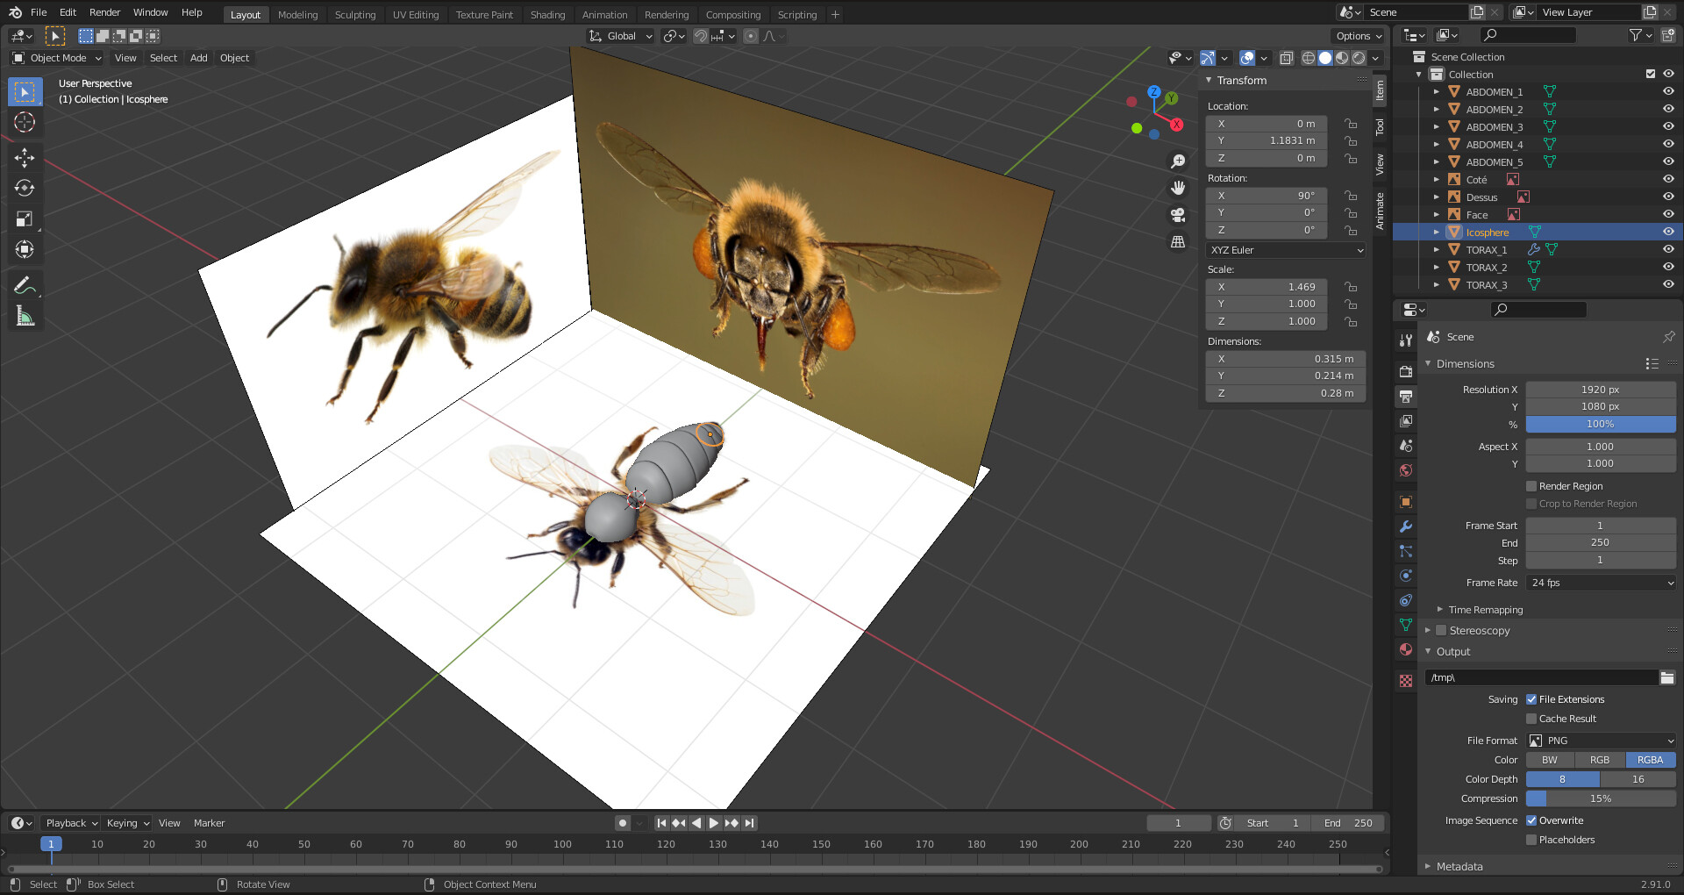
Task: Expand the TORAX_1 outliner entry
Action: [1437, 249]
